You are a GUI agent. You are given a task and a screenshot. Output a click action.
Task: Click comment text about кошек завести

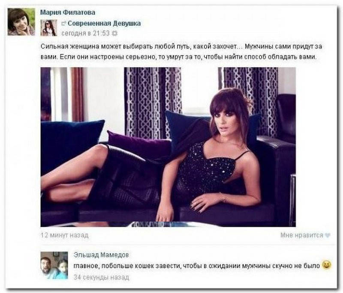pyautogui.click(x=197, y=266)
